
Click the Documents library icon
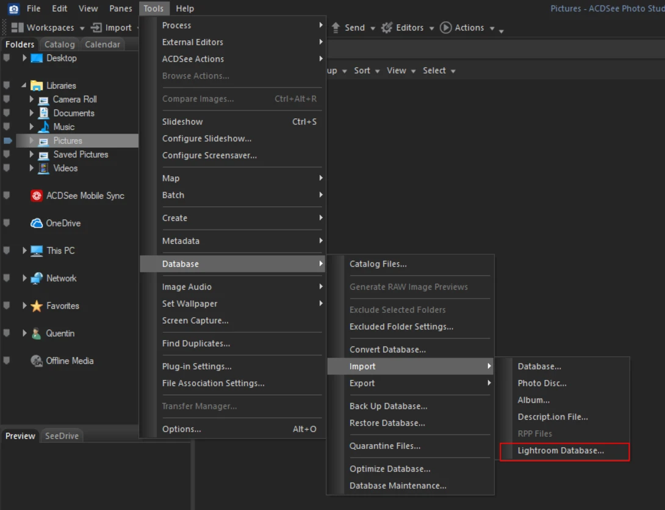(x=44, y=113)
